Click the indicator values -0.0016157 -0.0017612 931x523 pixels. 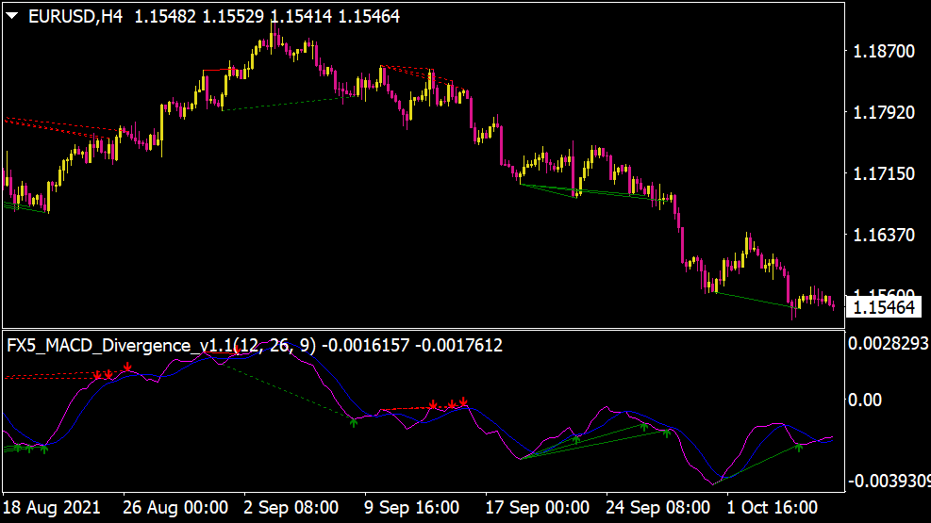click(x=412, y=345)
